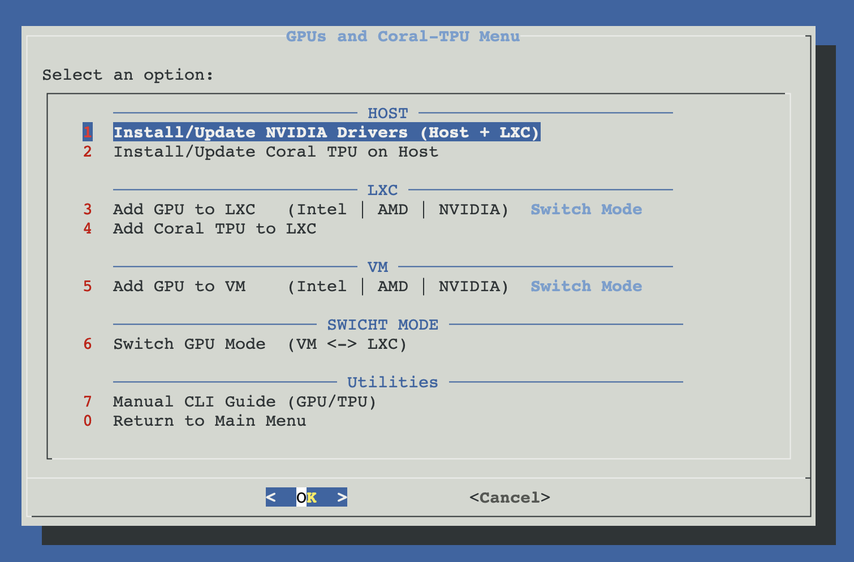Click the LXC section header

pyautogui.click(x=383, y=190)
